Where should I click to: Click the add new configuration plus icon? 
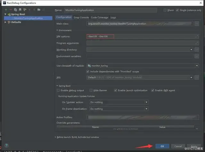click(6, 10)
